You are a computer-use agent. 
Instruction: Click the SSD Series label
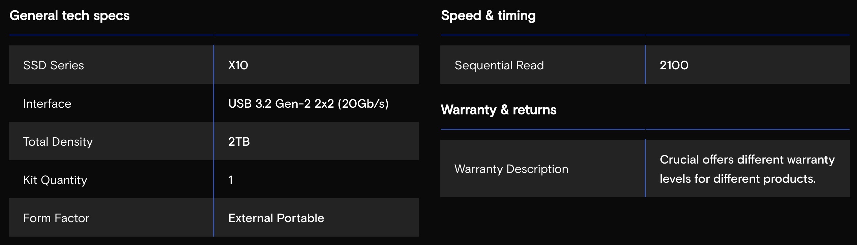(53, 65)
